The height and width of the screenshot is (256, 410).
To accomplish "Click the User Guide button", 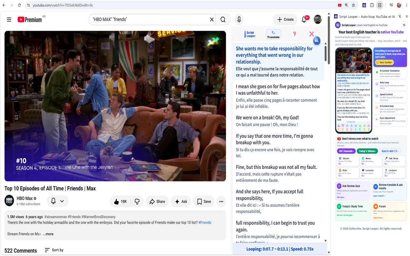I will coord(384,62).
